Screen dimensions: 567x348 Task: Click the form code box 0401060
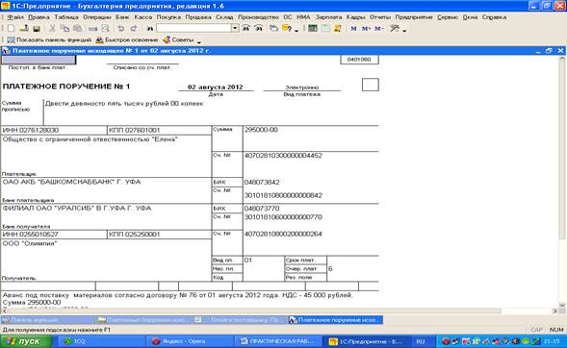359,60
